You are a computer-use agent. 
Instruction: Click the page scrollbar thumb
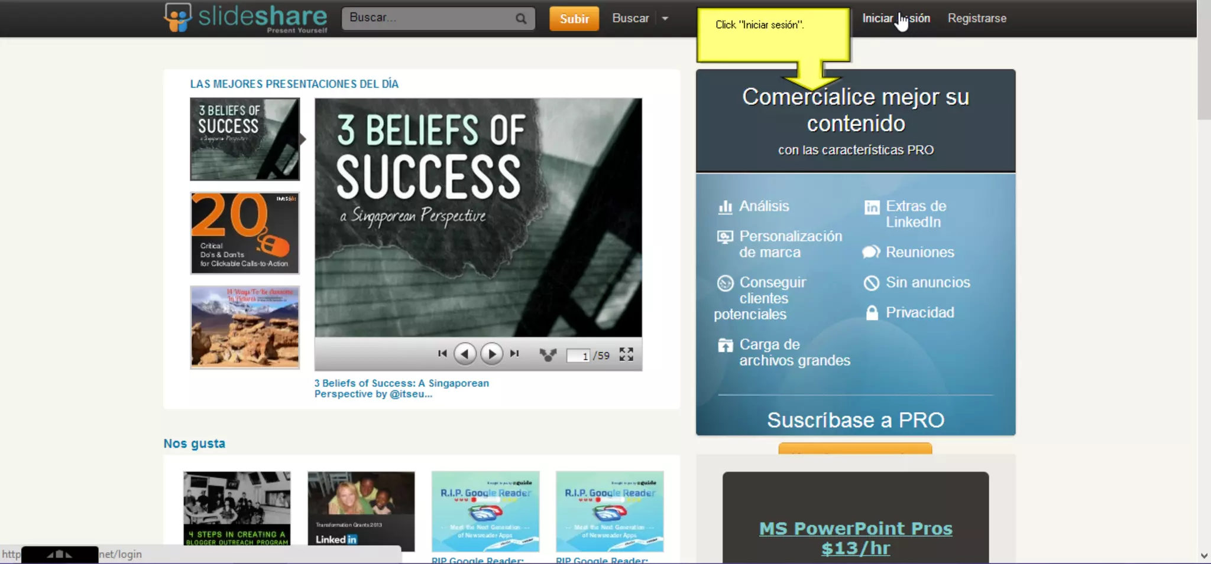click(1204, 59)
